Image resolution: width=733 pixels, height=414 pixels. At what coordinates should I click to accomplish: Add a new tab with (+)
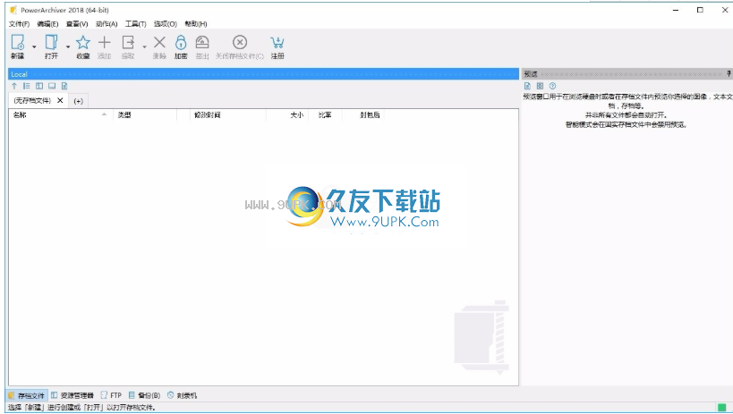click(x=79, y=101)
